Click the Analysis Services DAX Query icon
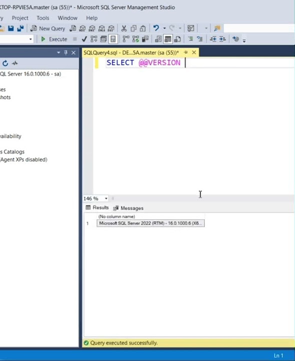The width and height of the screenshot is (295, 361). click(x=111, y=28)
